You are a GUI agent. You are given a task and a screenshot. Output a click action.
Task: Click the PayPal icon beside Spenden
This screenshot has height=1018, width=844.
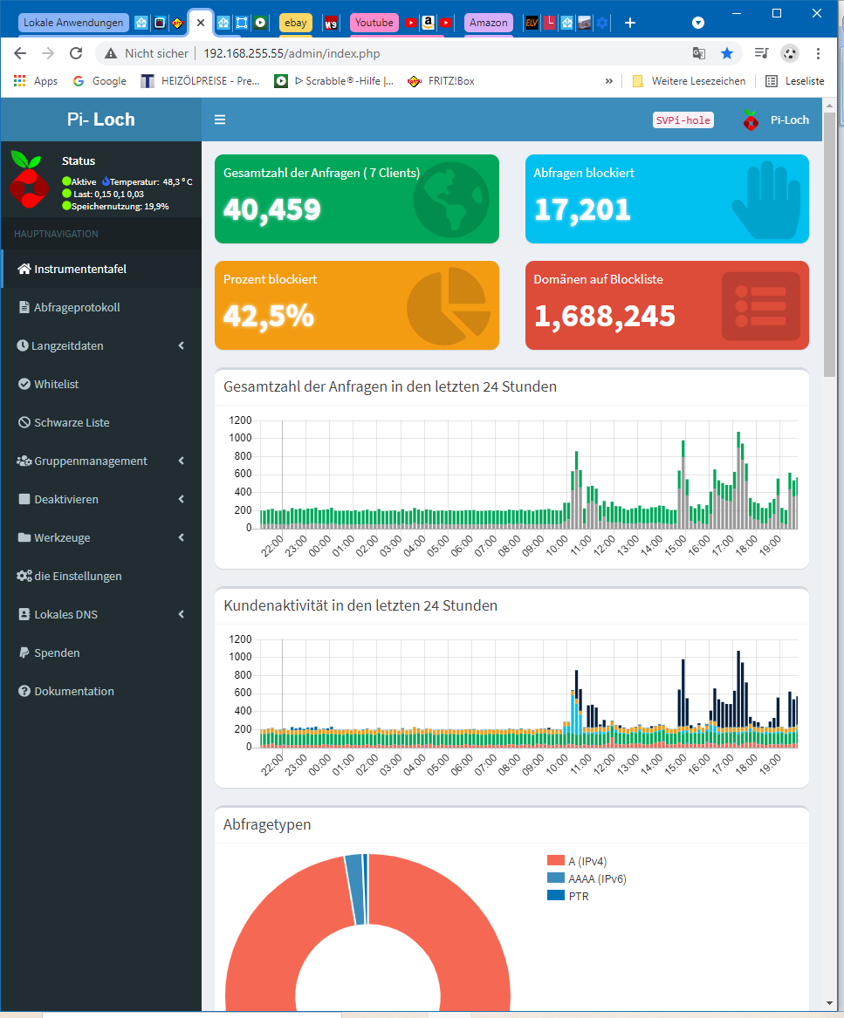[24, 652]
